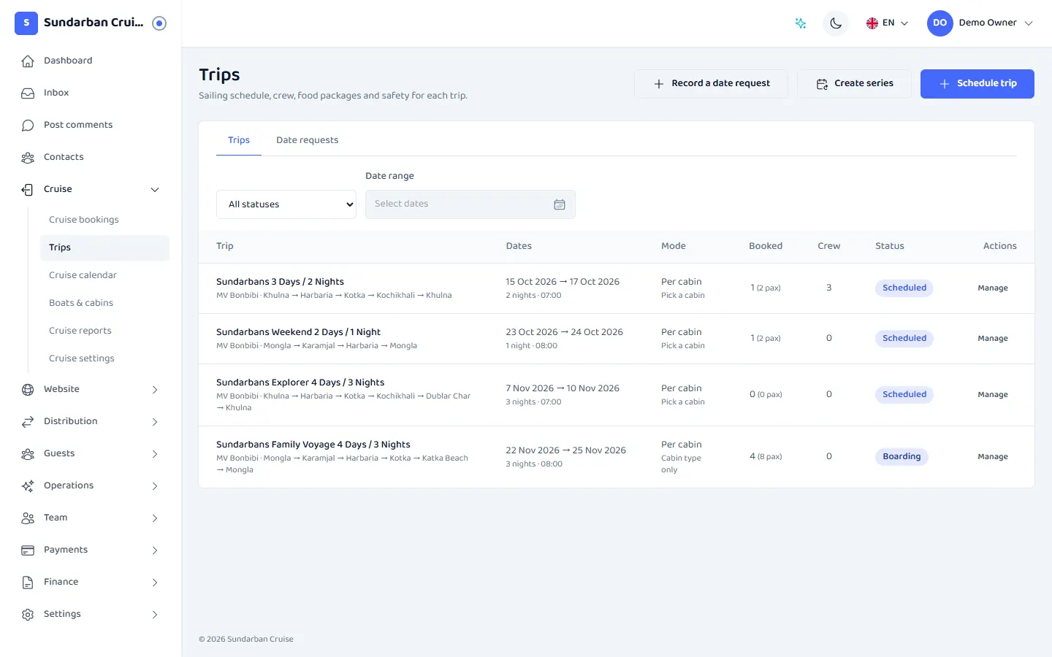
Task: Open Cruise settings in the sidebar
Action: tap(104, 358)
